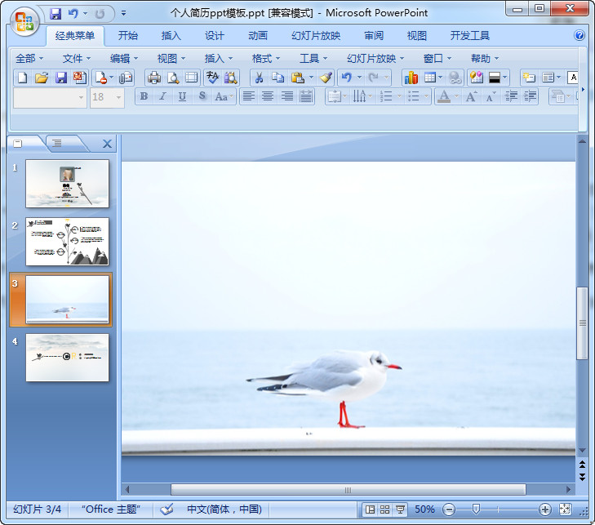This screenshot has width=595, height=525.
Task: Switch to the outline pane tab
Action: point(57,143)
